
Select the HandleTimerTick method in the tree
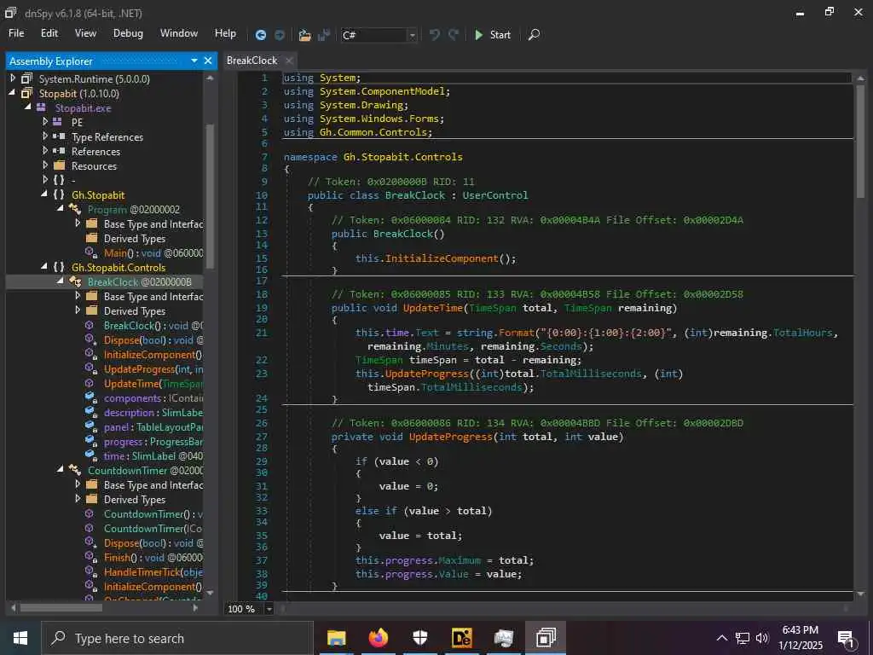(x=153, y=572)
